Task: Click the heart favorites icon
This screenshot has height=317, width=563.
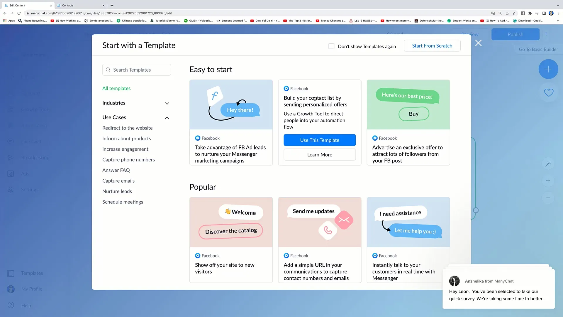Action: coord(549,92)
